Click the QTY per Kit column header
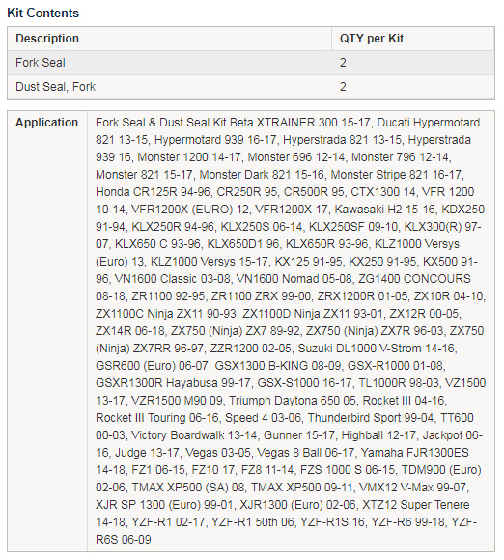Image resolution: width=504 pixels, height=560 pixels. point(372,39)
